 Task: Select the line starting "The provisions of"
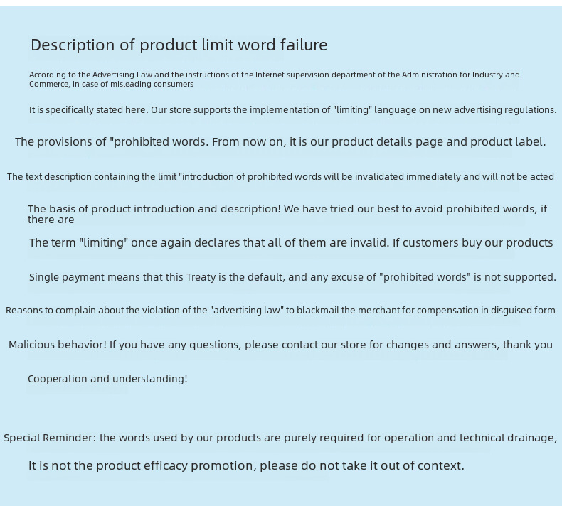click(280, 141)
